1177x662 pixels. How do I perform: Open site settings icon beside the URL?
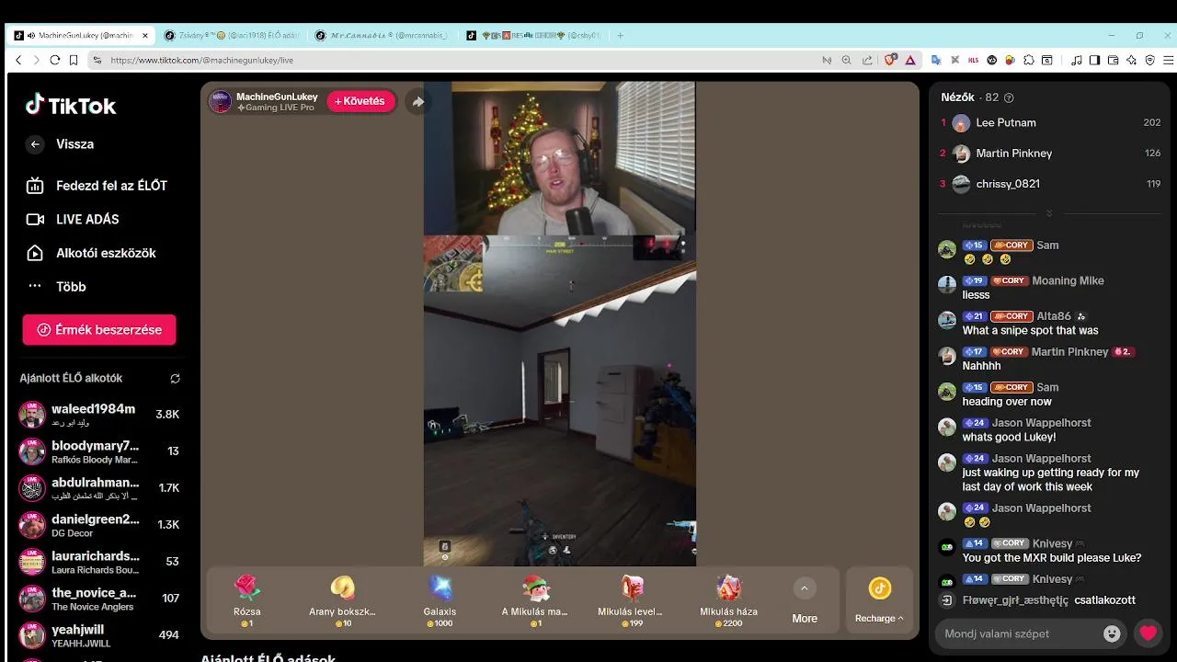(x=97, y=60)
